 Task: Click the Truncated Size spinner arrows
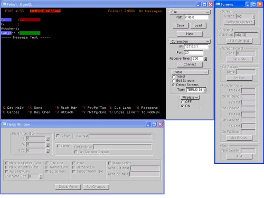[x=41, y=176]
